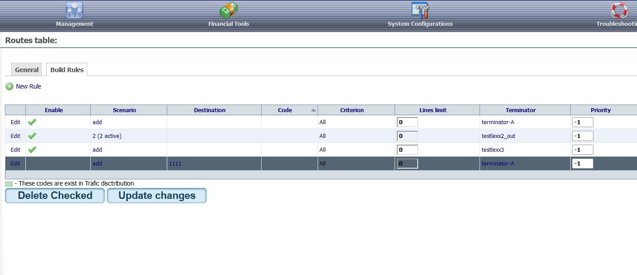This screenshot has width=637, height=275.
Task: Disable the testlexx3 rule checkmark
Action: pyautogui.click(x=32, y=150)
